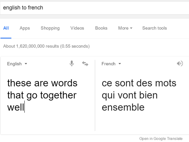
Task: Swap languages with the double-arrow icon
Action: pyautogui.click(x=85, y=64)
